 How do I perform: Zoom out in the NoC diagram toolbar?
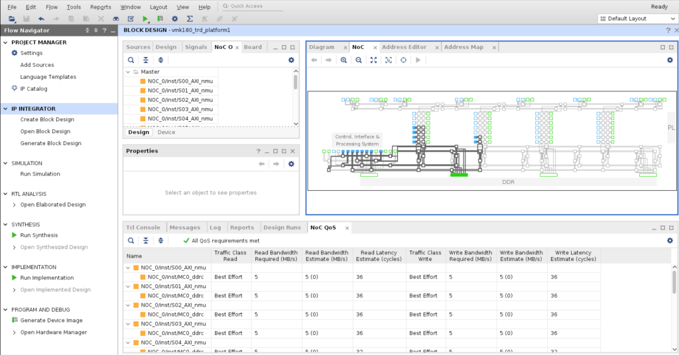(358, 60)
